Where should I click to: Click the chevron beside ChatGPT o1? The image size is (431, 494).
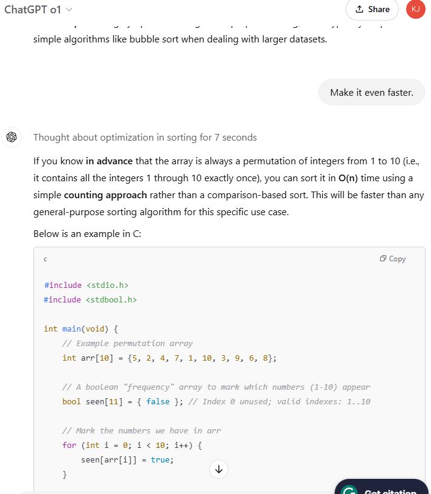[x=68, y=10]
